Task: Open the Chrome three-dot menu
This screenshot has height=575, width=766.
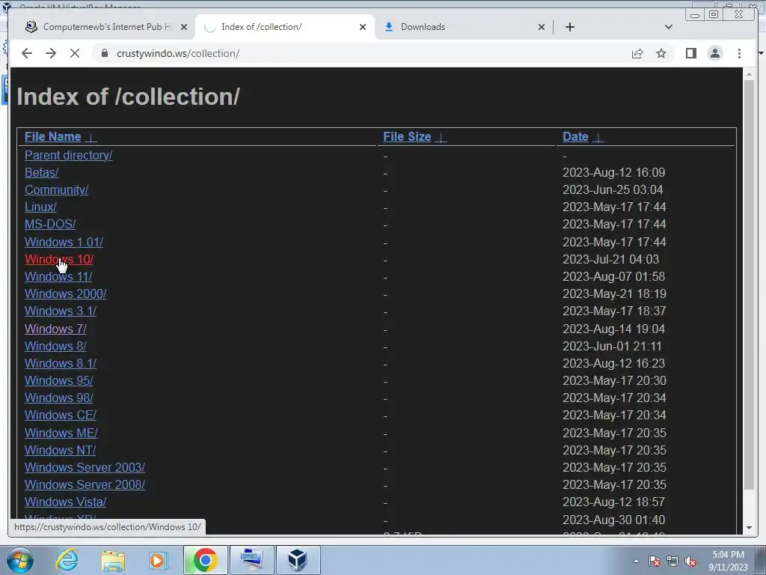Action: pos(739,53)
